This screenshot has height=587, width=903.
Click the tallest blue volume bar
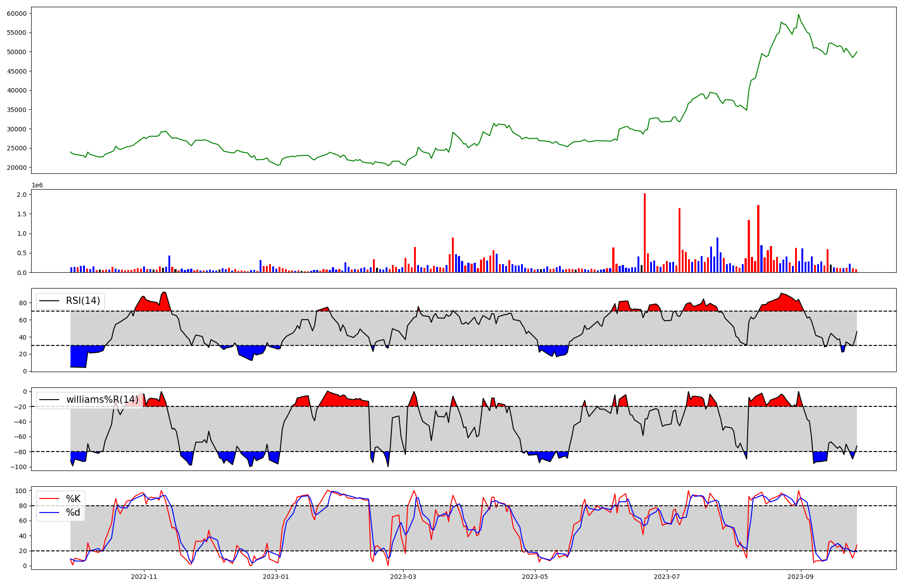click(x=717, y=255)
